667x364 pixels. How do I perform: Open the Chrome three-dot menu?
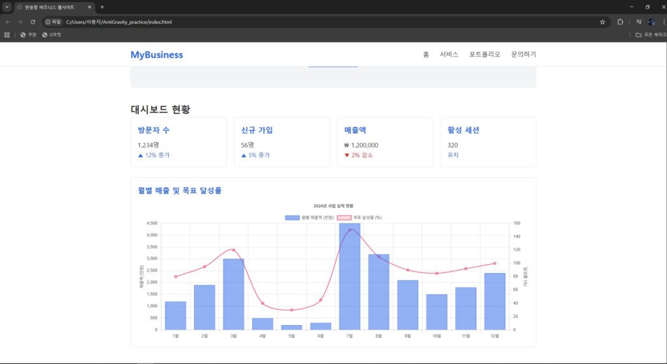(x=664, y=22)
